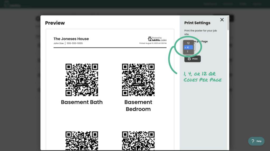Click the 'John Doe' contact name
Viewport: 270px width, 151px height.
(x=59, y=43)
